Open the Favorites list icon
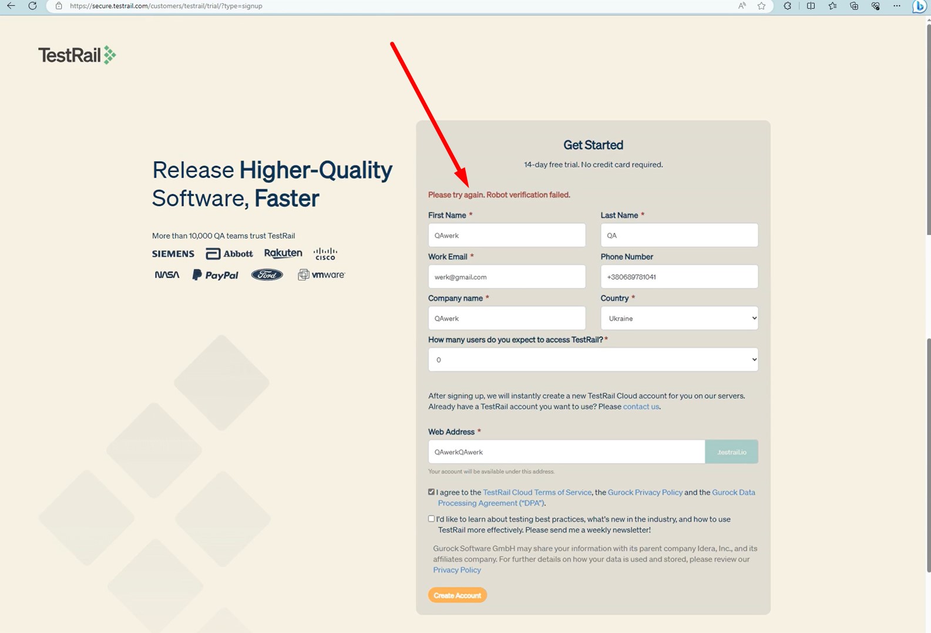Image resolution: width=931 pixels, height=633 pixels. point(832,6)
